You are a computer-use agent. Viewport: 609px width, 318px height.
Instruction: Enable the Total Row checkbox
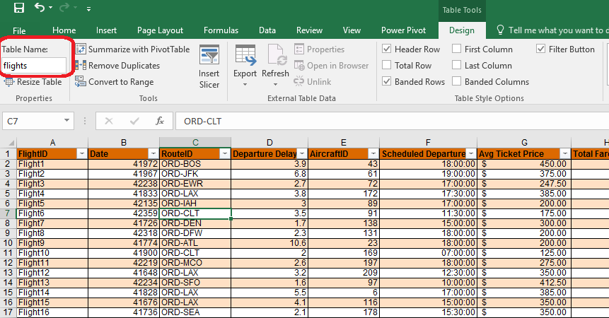click(387, 66)
